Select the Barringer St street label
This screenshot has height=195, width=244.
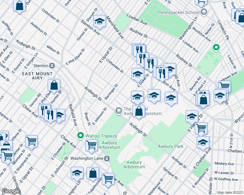tap(111, 92)
